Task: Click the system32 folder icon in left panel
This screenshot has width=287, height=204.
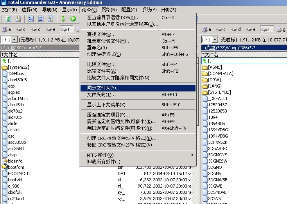Action: pos(5,67)
